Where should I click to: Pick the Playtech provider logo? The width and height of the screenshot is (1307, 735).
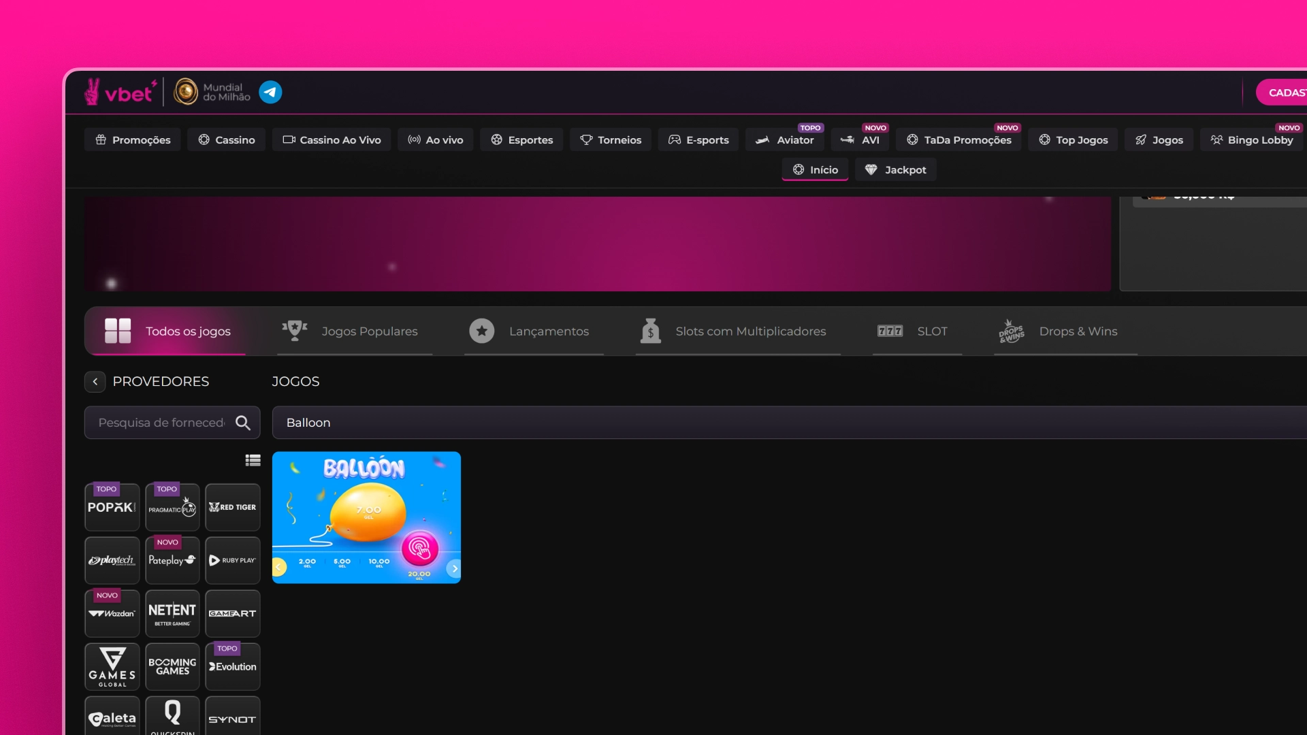[112, 561]
